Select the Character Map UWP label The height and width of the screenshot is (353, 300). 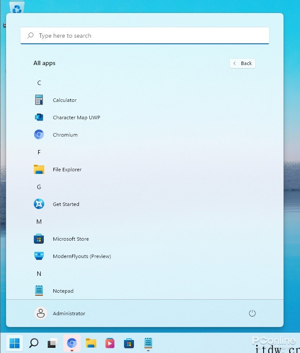(77, 118)
